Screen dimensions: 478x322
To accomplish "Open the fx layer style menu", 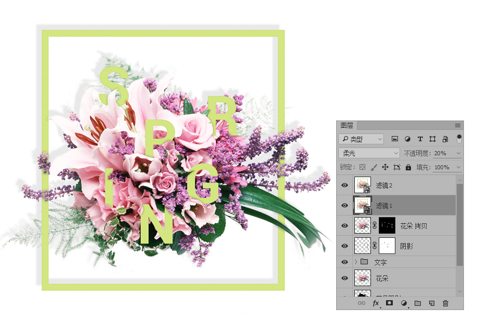I will [x=376, y=303].
